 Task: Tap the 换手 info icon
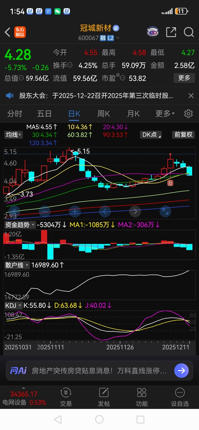pos(70,65)
